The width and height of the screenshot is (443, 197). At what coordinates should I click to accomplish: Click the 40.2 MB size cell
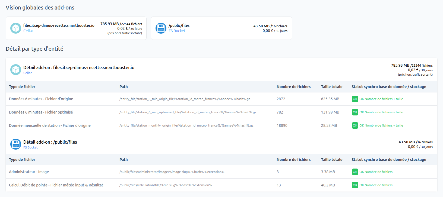coord(328,185)
